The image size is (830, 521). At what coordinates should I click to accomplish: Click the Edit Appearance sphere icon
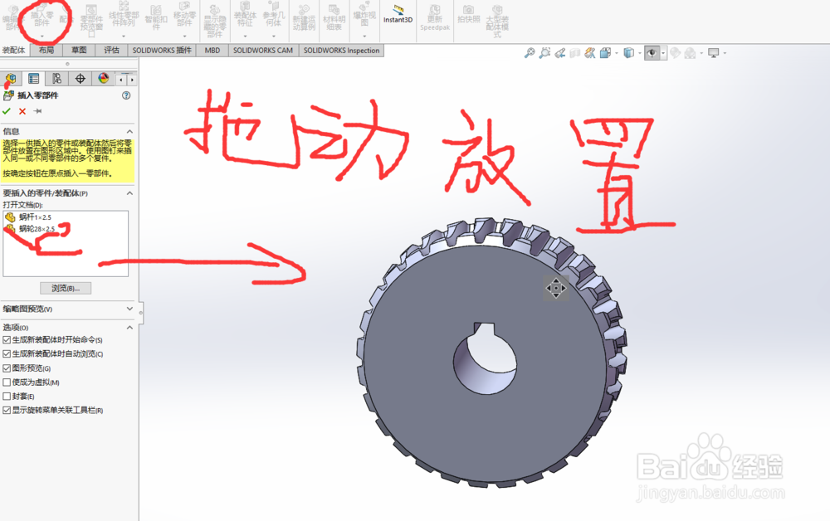[x=675, y=53]
